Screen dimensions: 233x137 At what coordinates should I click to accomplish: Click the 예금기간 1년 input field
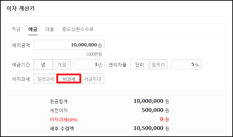point(90,64)
